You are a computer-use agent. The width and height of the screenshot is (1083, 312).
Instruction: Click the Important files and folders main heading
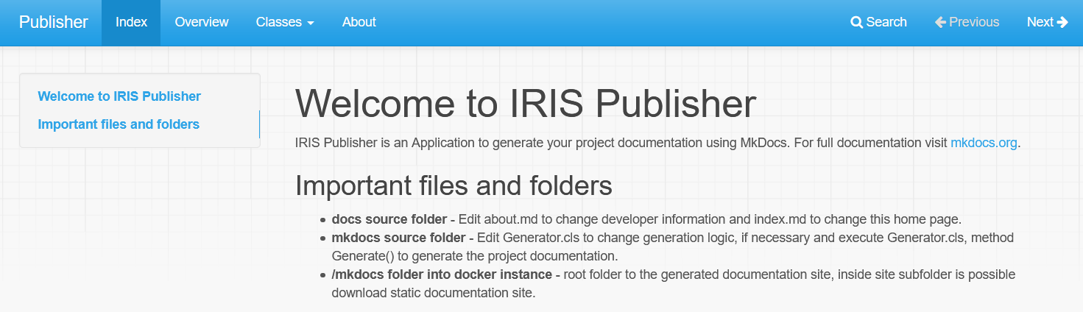click(454, 186)
